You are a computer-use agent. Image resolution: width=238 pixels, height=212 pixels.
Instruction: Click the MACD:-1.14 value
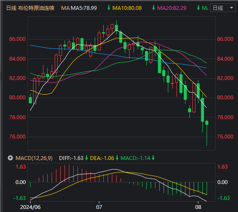coord(136,158)
